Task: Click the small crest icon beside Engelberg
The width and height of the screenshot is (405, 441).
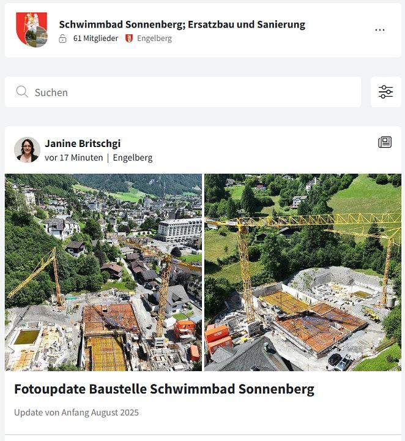Action: (129, 39)
